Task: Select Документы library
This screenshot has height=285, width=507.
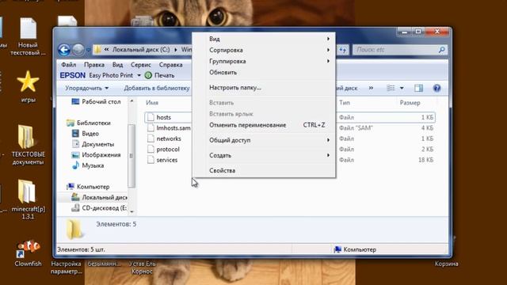Action: point(98,144)
